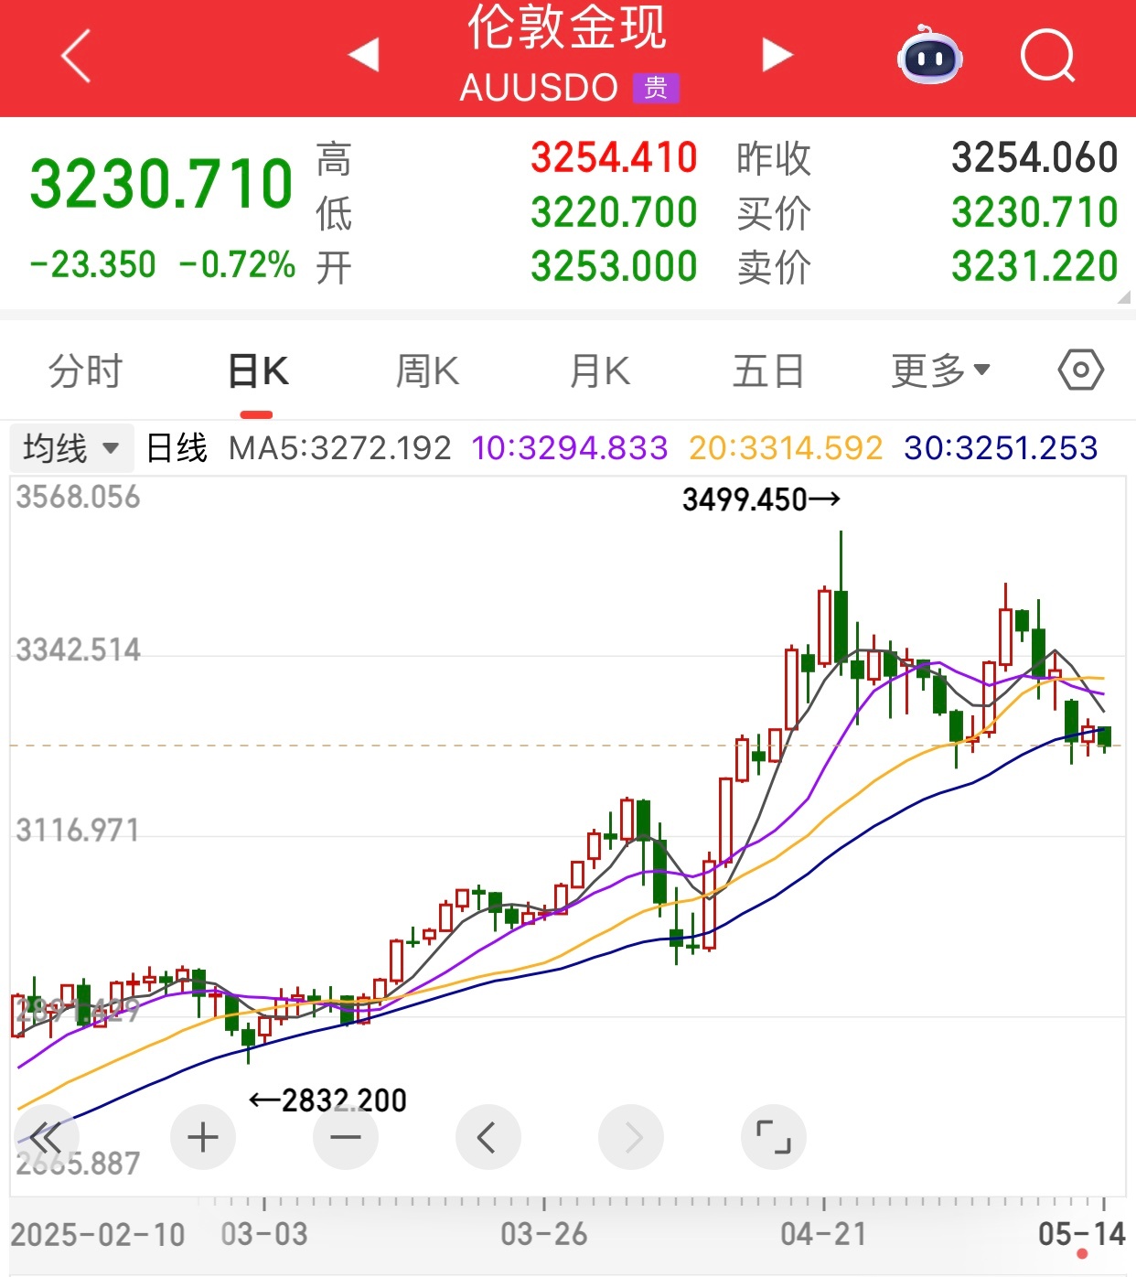The image size is (1136, 1277).
Task: Tap the purple 贵 badge
Action: pyautogui.click(x=656, y=88)
